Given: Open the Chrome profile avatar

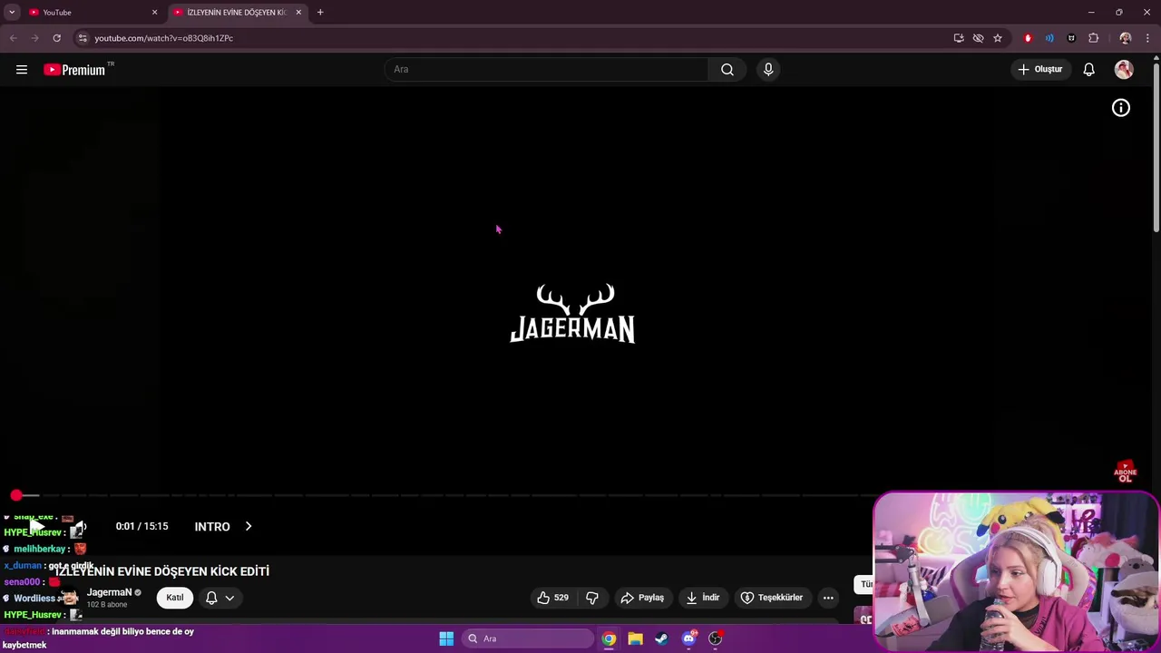Looking at the screenshot, I should click(x=1126, y=38).
